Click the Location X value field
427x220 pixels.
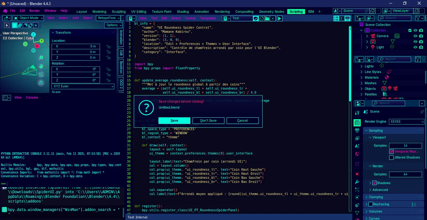(76, 46)
